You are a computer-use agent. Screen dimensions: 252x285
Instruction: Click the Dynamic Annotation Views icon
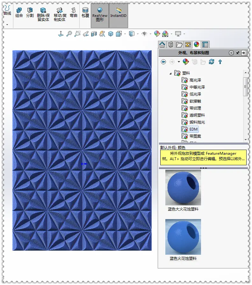pos(102,34)
